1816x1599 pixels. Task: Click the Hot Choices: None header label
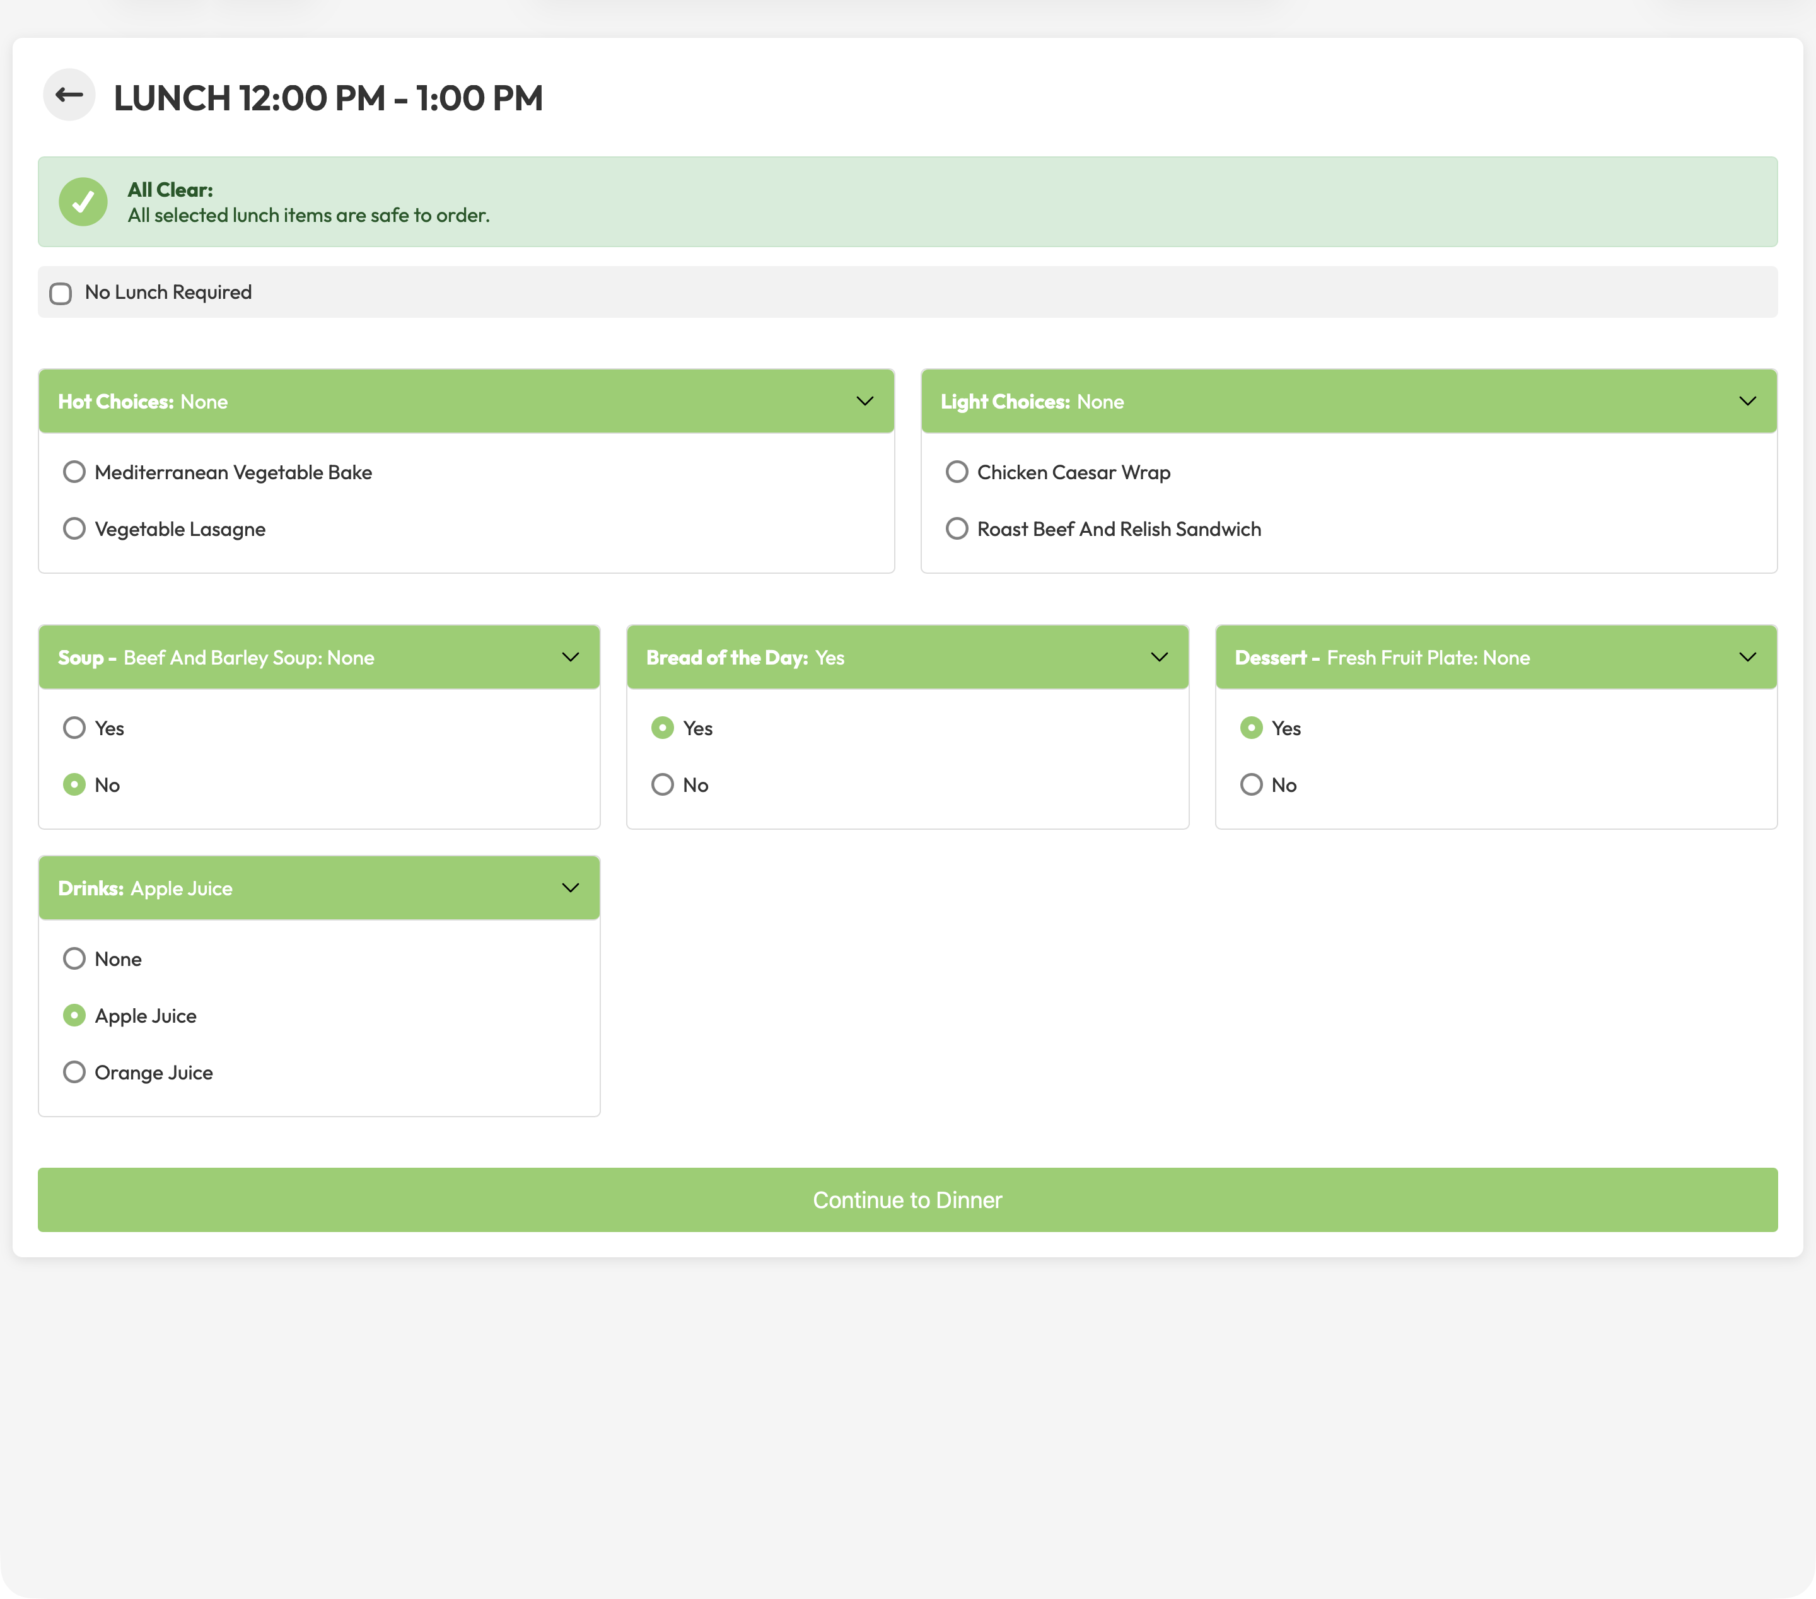[143, 402]
